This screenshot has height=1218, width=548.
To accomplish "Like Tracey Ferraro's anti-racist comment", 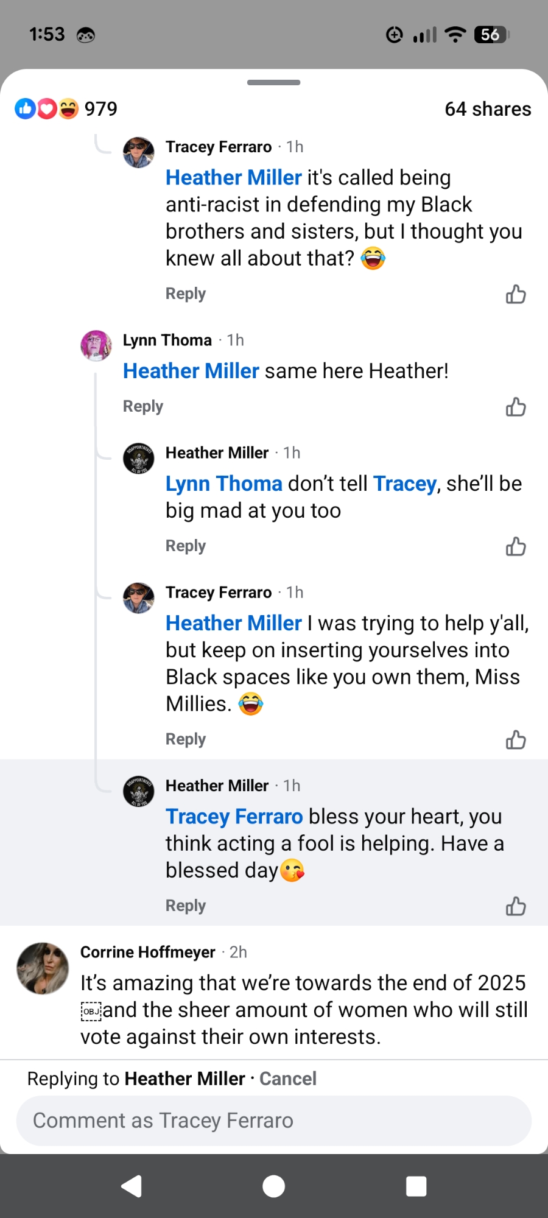I will (x=516, y=295).
